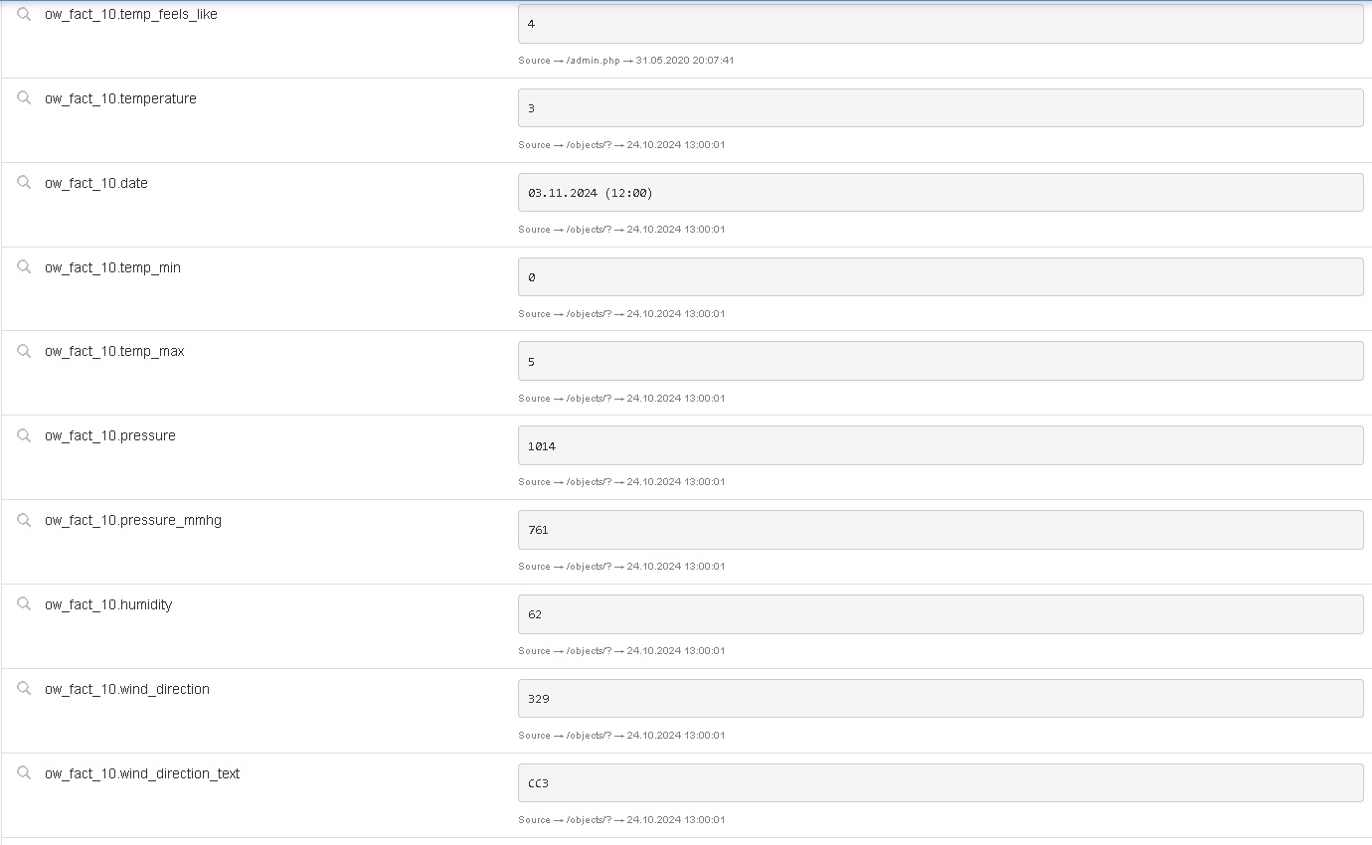Click the ow_fact_10.temp_max property label
1372x845 pixels.
[x=114, y=351]
